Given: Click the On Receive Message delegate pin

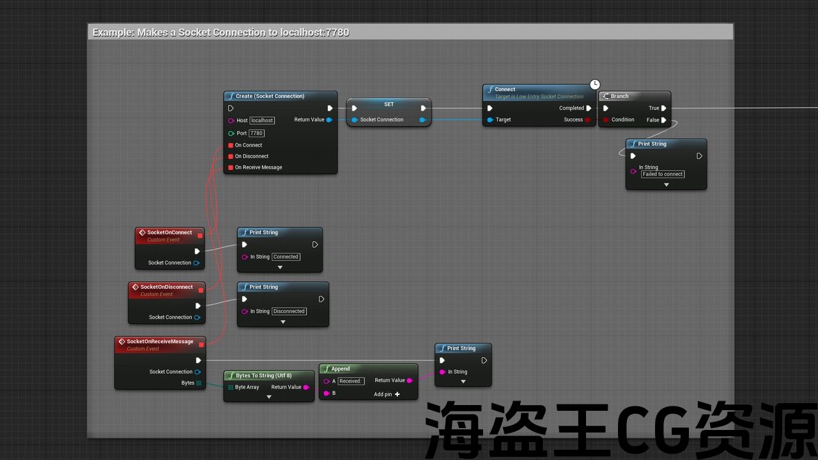Looking at the screenshot, I should tap(231, 167).
